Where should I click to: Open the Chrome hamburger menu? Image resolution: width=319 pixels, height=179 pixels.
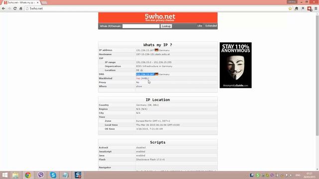pyautogui.click(x=316, y=8)
